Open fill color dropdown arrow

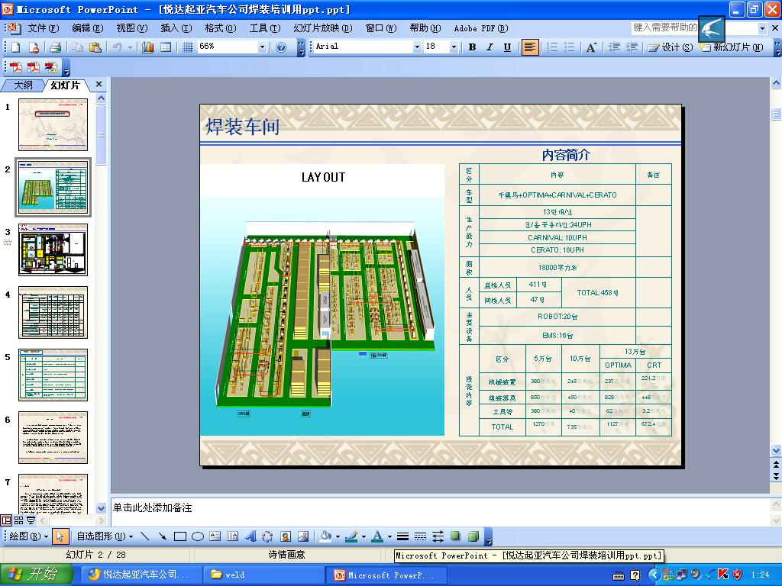pos(338,536)
